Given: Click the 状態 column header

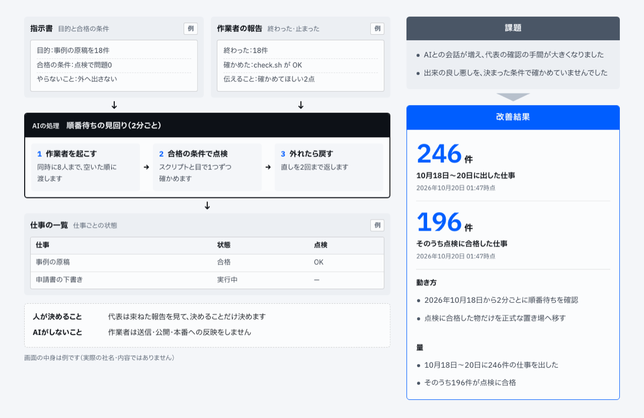Looking at the screenshot, I should point(224,245).
